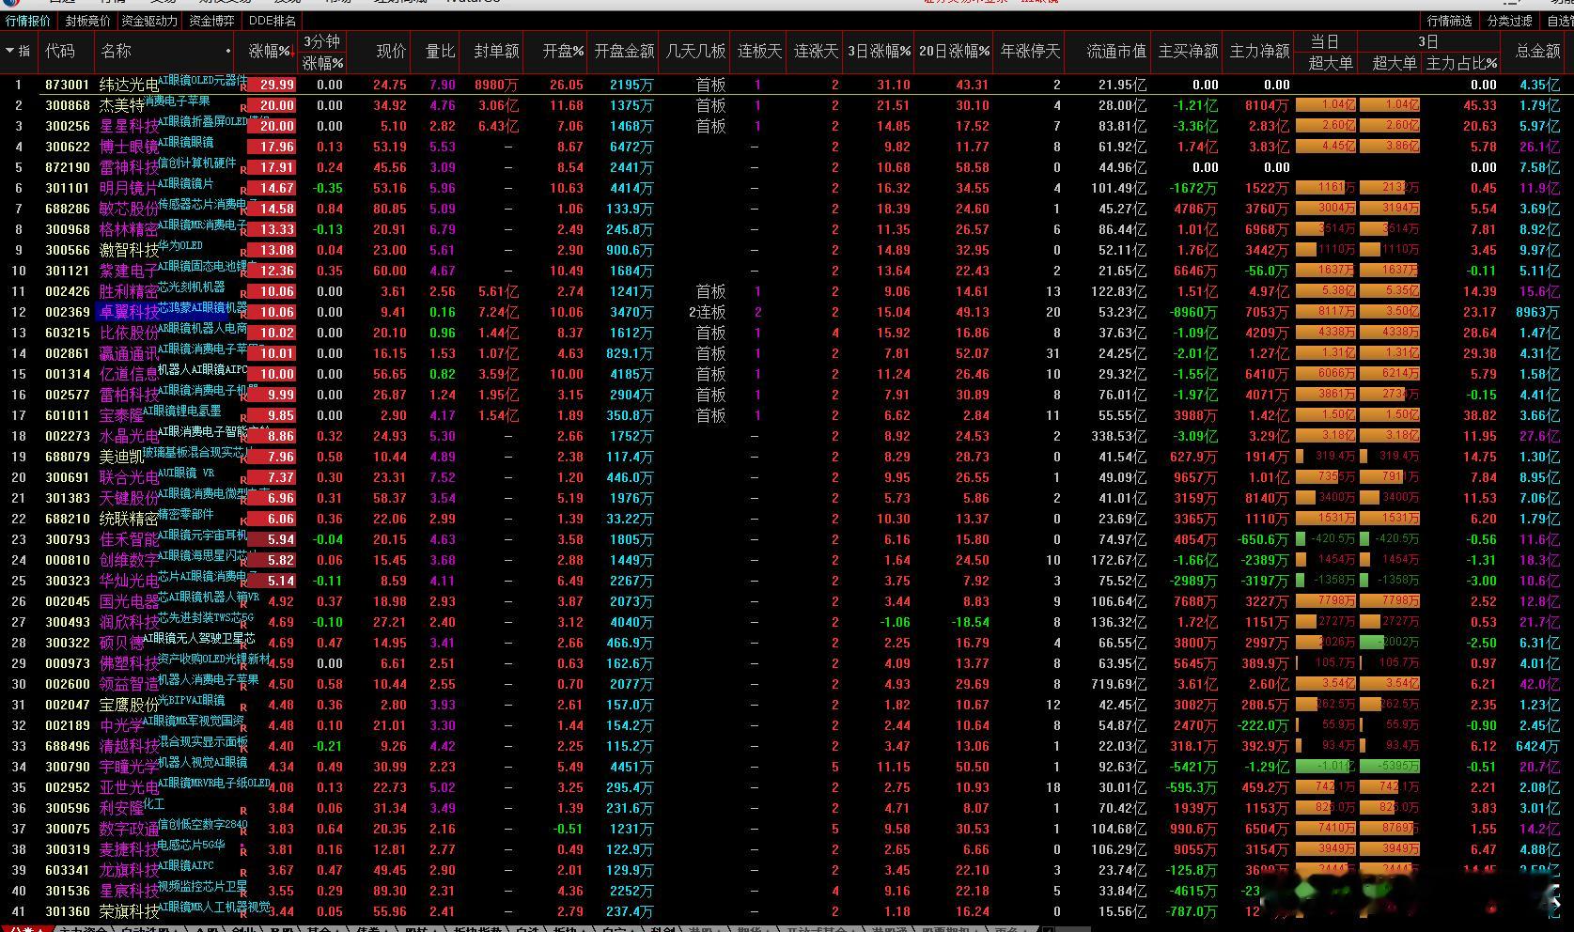Sort by the 名称 column header

tap(117, 51)
